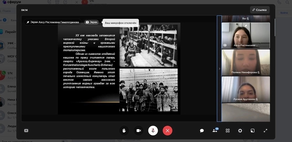Image resolution: width=292 pixels, height=142 pixels.
Task: Switch the grid layout view
Action: click(x=227, y=131)
